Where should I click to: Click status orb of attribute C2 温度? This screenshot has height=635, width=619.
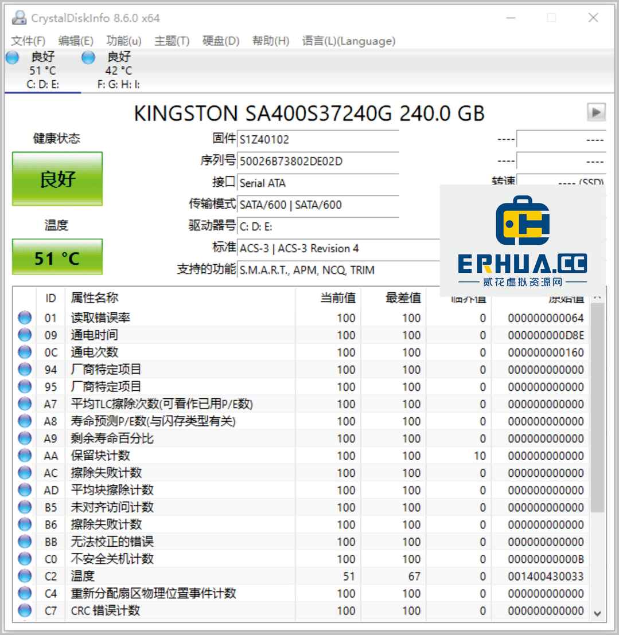tap(25, 576)
